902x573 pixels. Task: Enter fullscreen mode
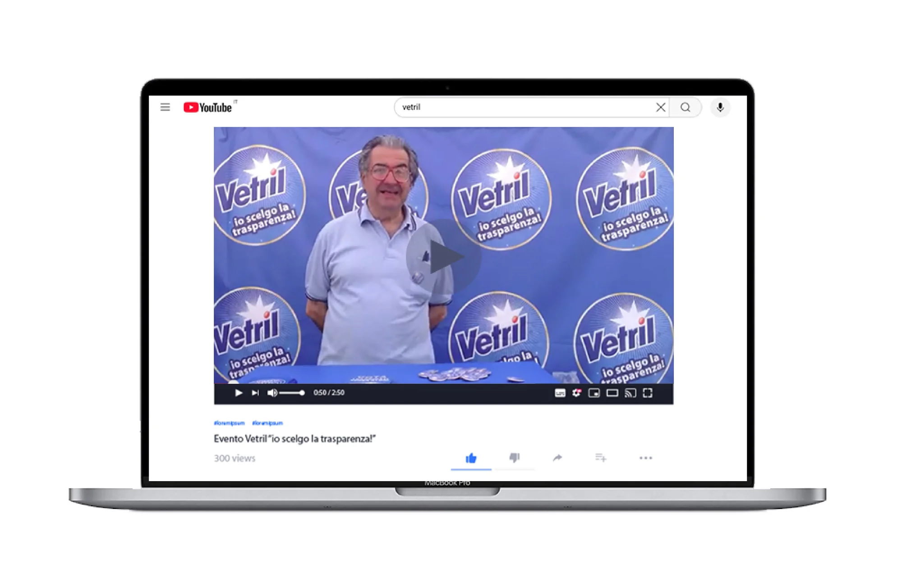tap(648, 393)
